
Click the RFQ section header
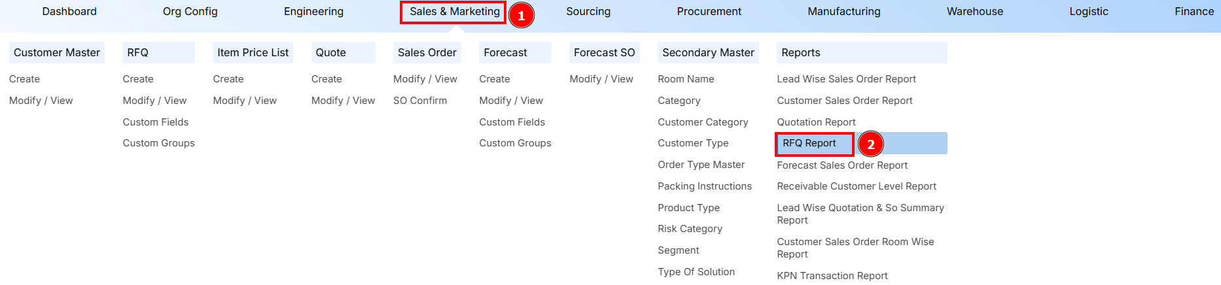[x=158, y=53]
